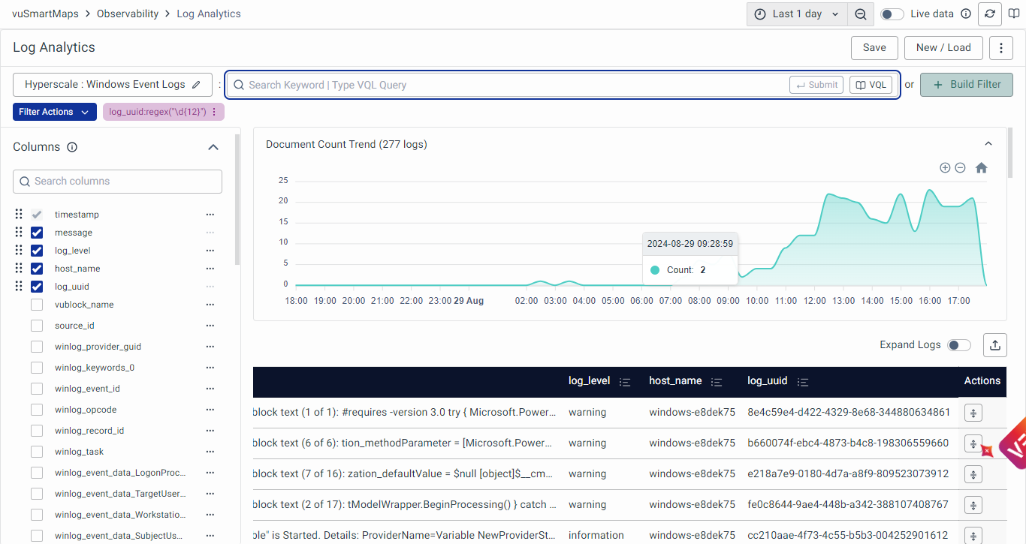Click the Search columns input field
This screenshot has width=1026, height=544.
click(x=117, y=182)
